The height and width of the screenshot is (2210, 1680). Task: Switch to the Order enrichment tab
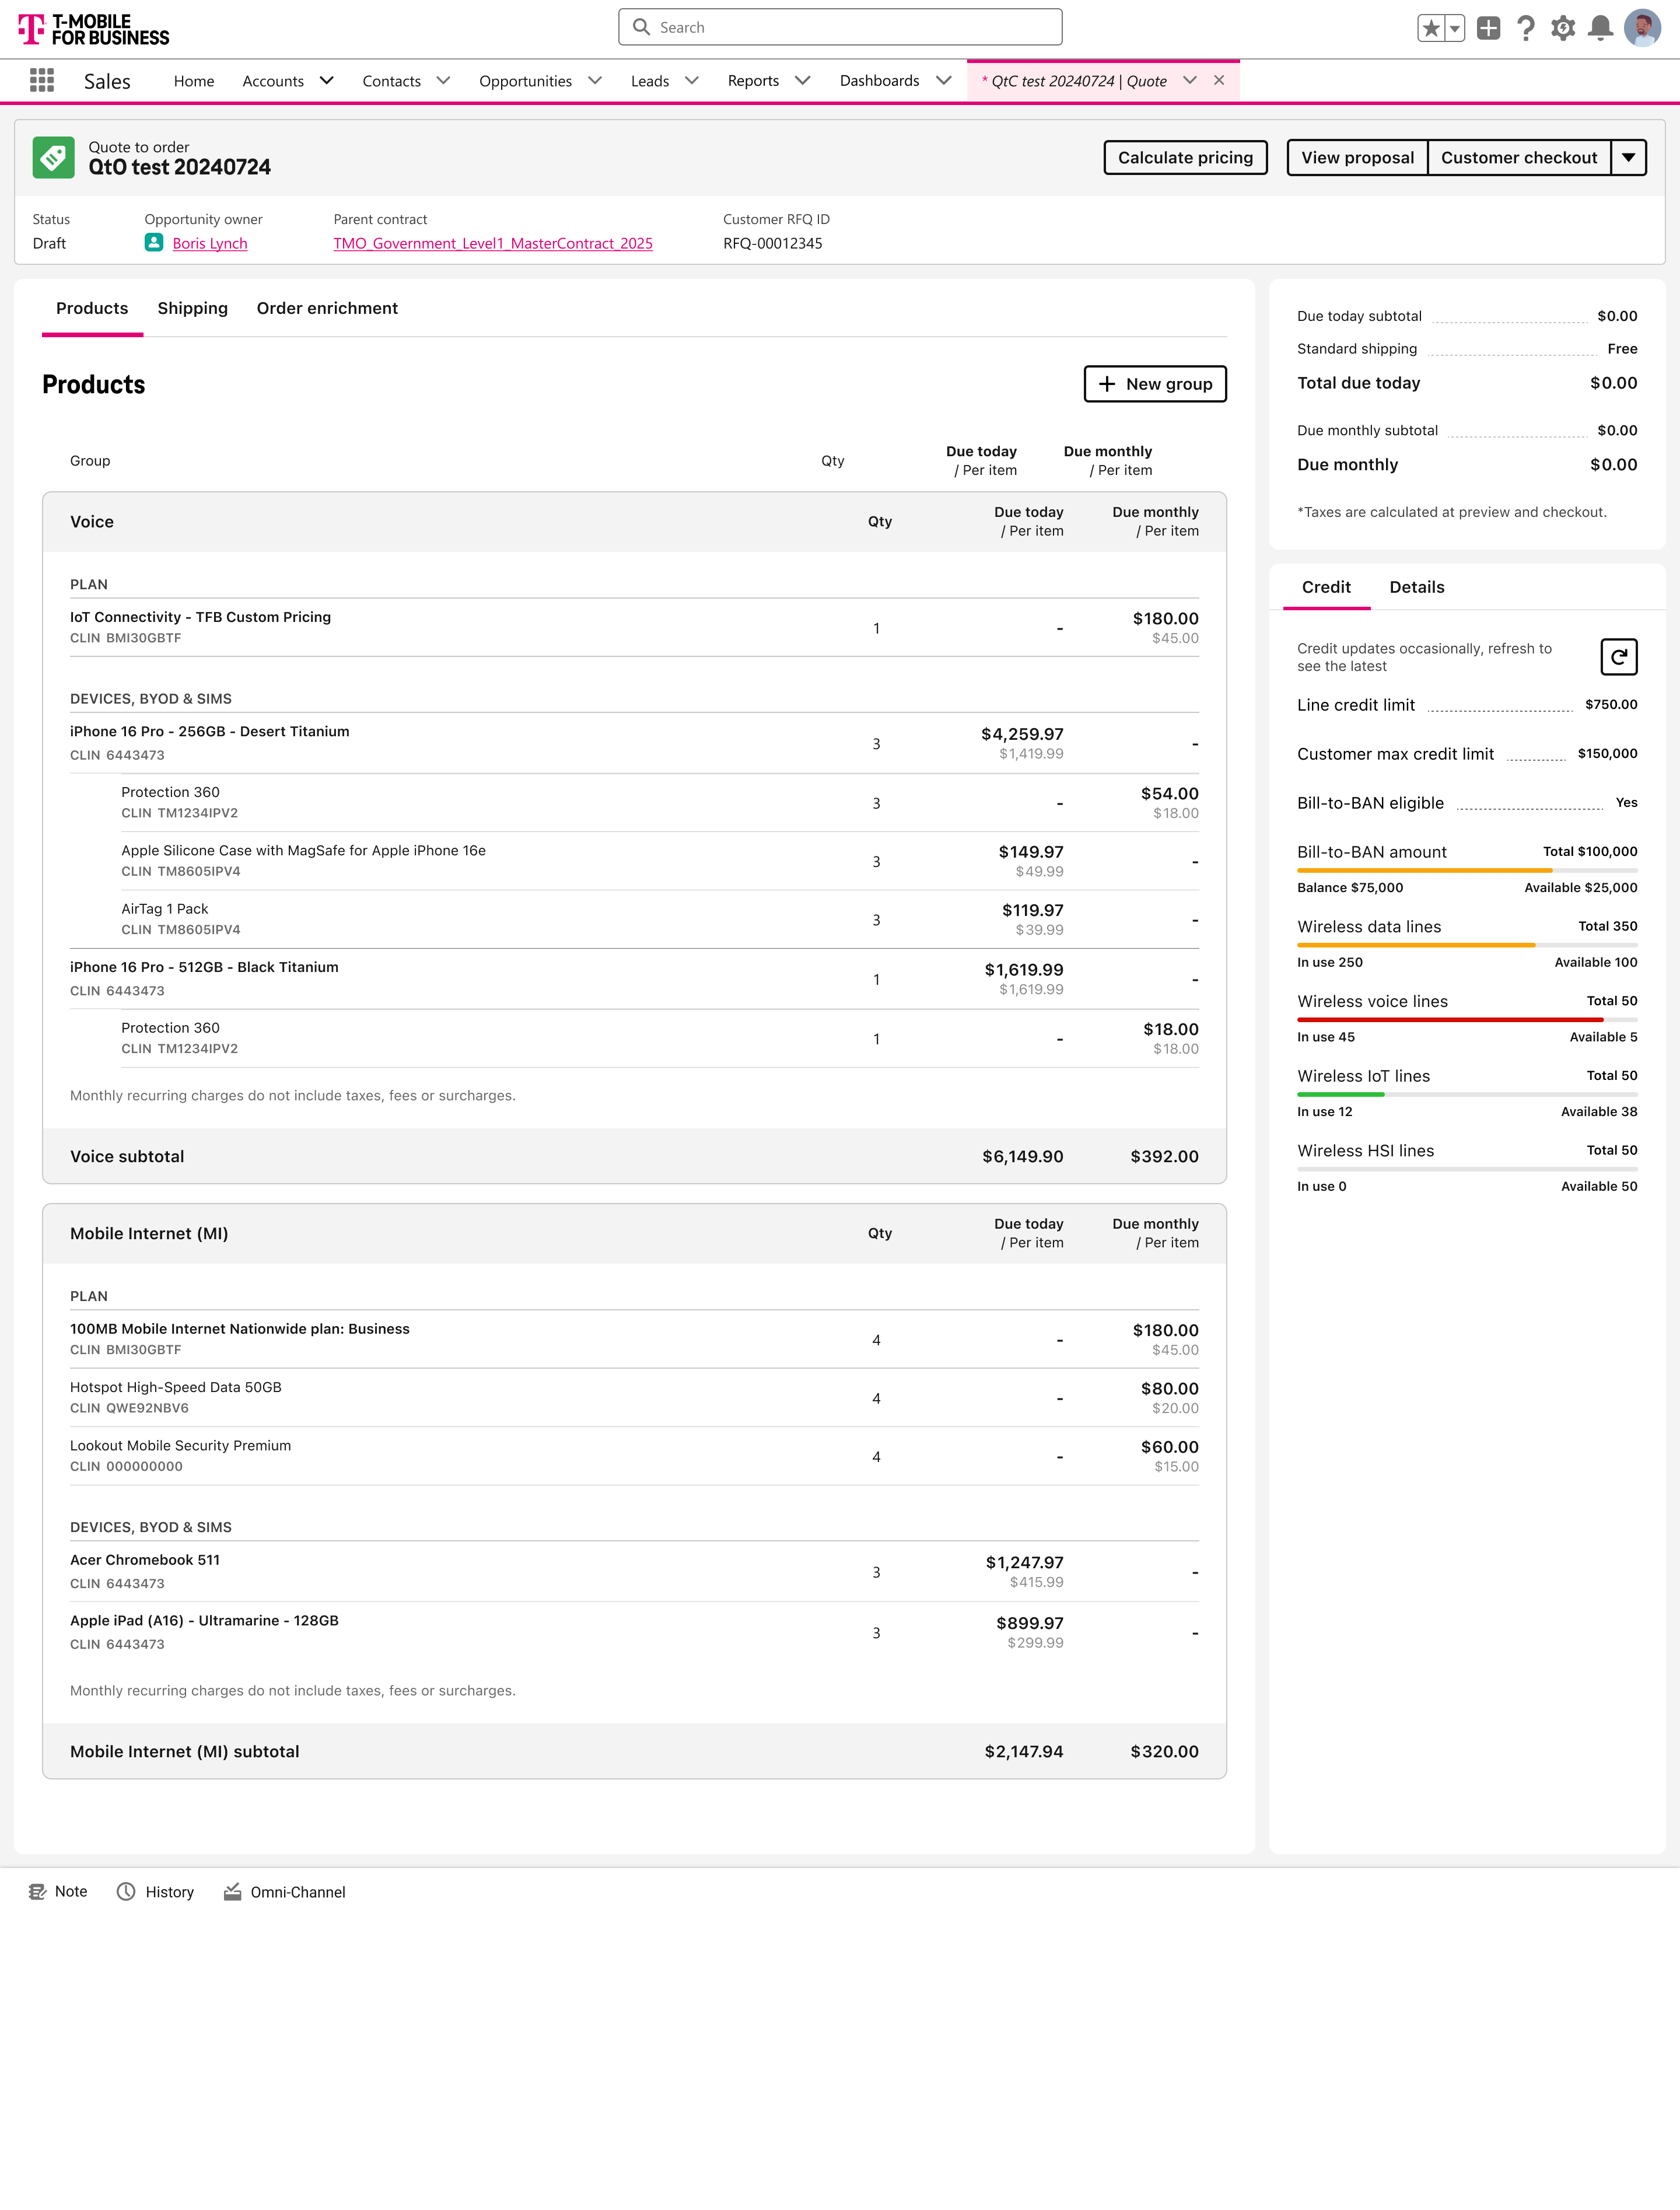click(327, 308)
